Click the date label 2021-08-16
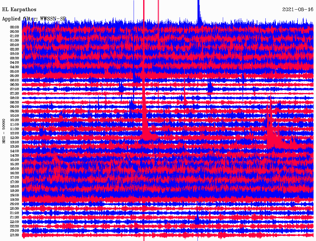This screenshot has width=316, height=241. point(298,10)
